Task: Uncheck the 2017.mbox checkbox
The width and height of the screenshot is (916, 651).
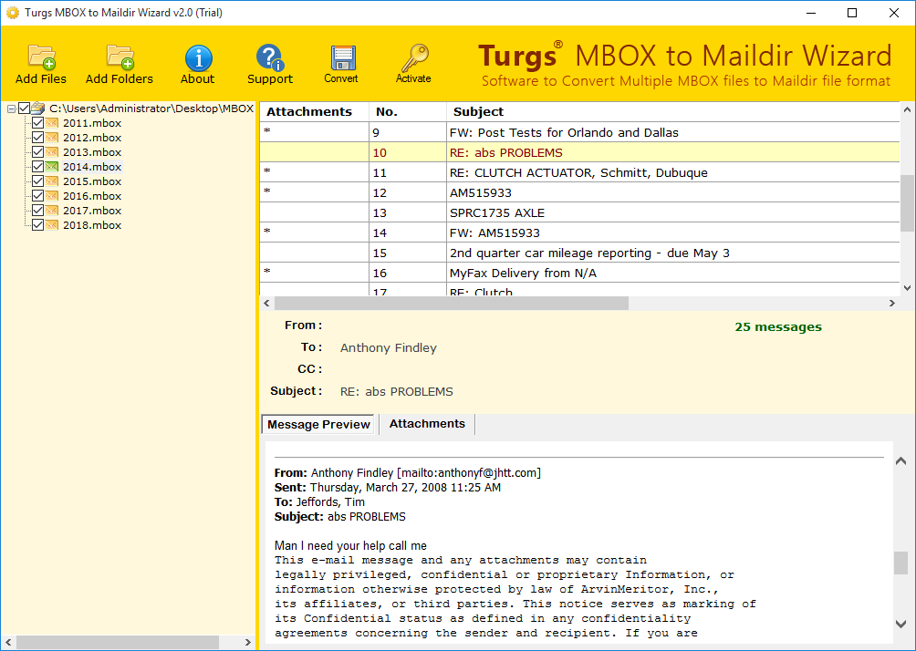Action: (38, 211)
